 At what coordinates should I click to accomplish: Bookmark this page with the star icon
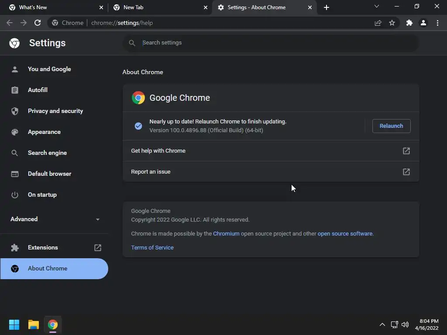coord(392,23)
